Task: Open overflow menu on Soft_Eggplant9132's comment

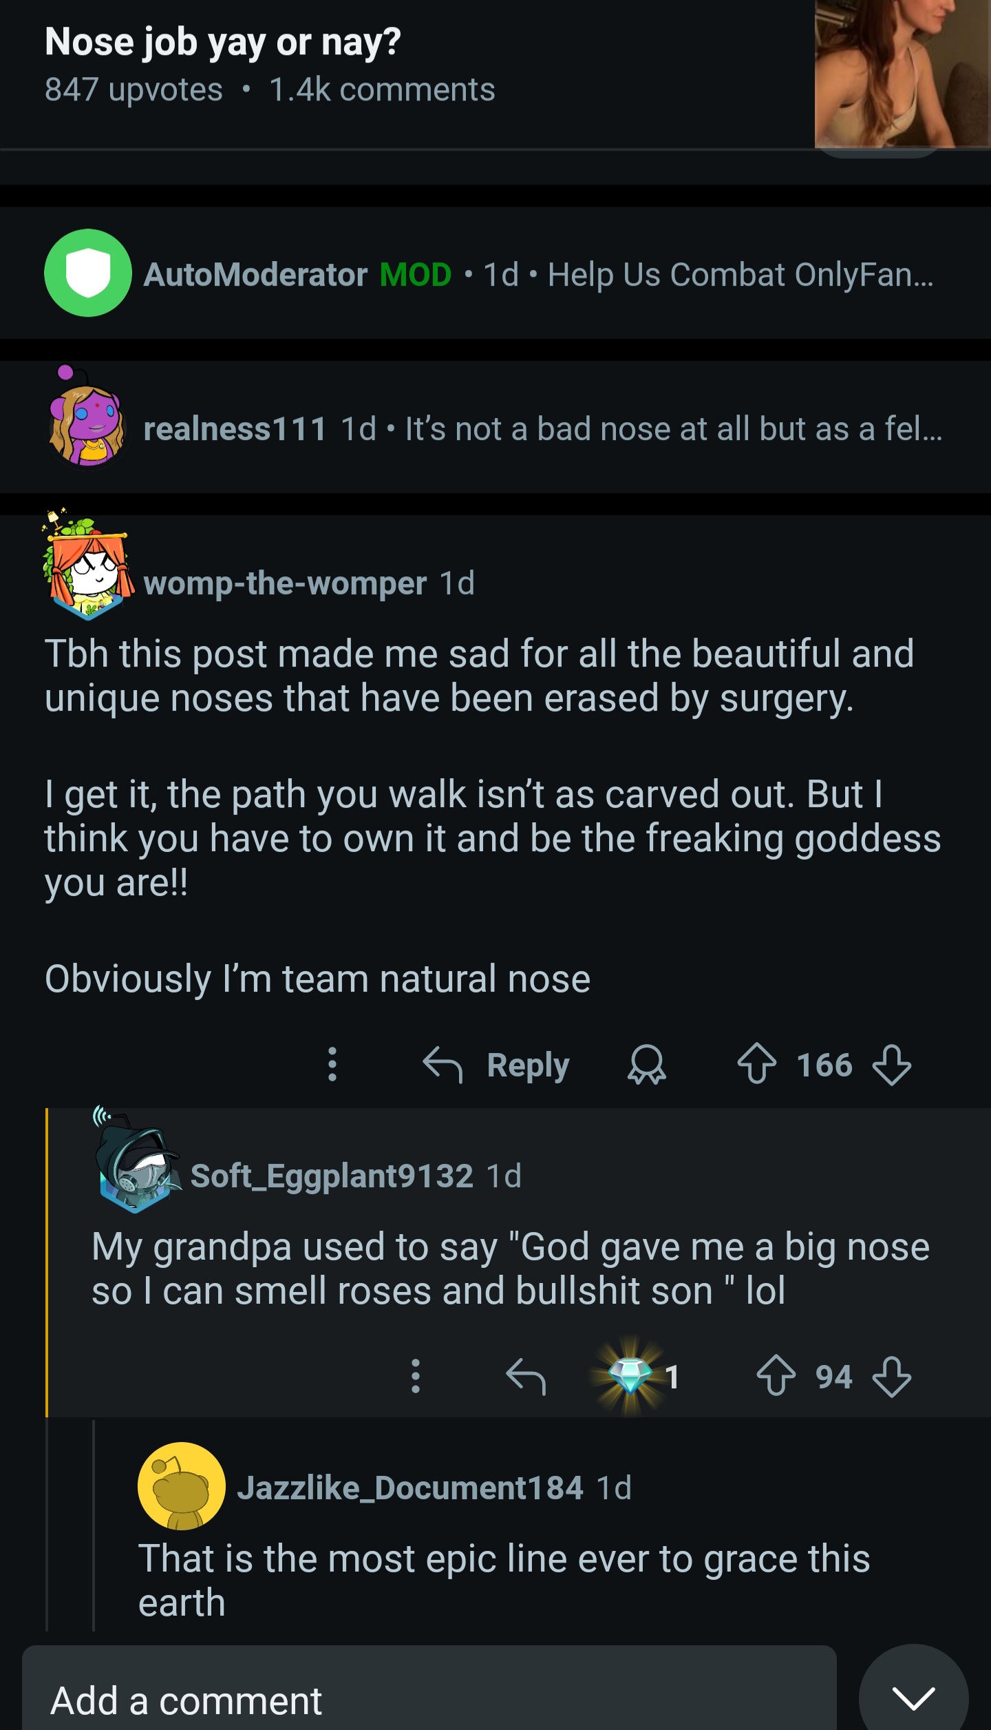Action: 415,1377
